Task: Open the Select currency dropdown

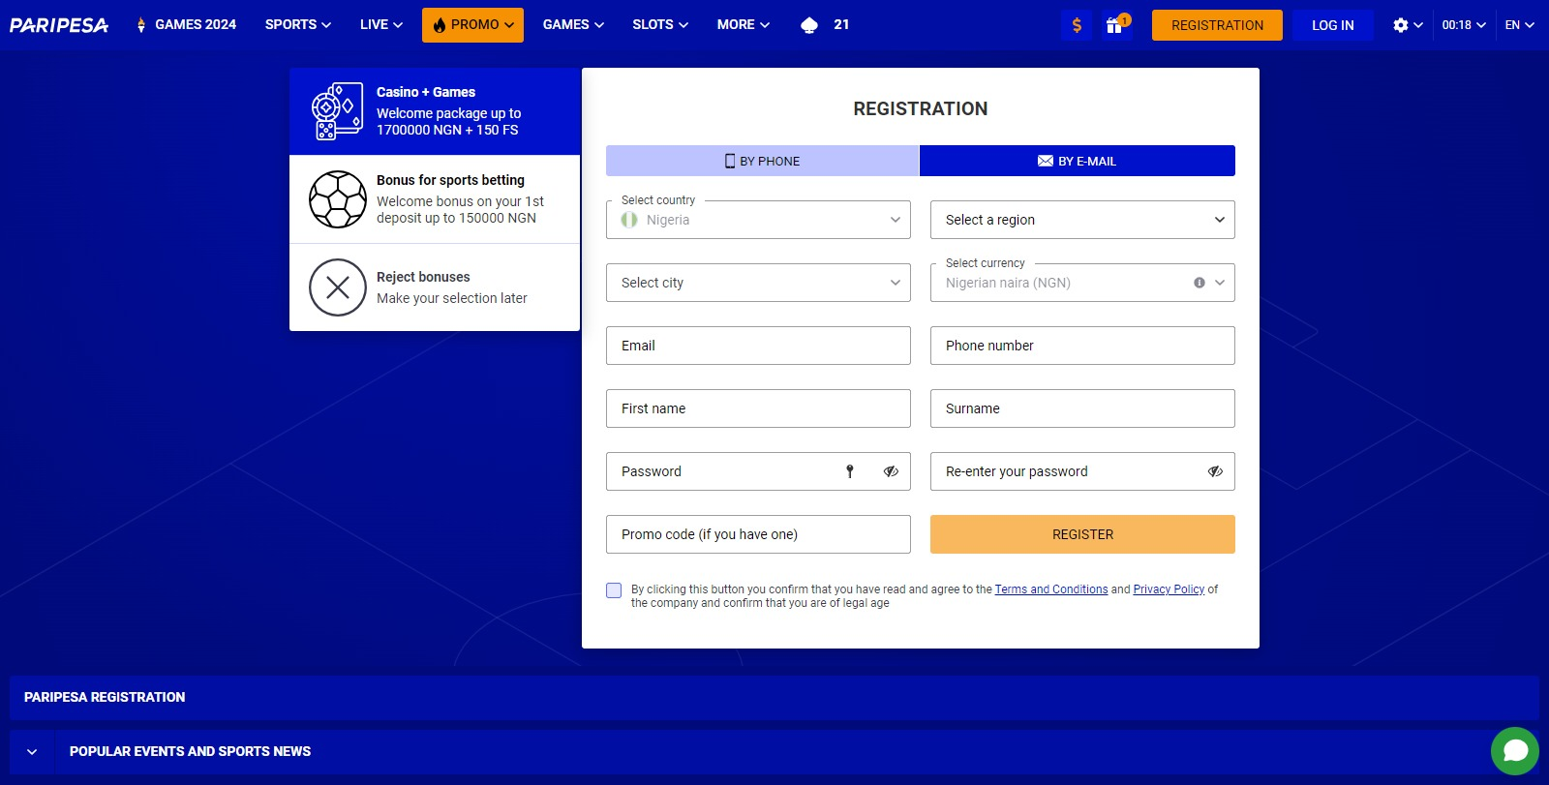Action: pos(1082,283)
